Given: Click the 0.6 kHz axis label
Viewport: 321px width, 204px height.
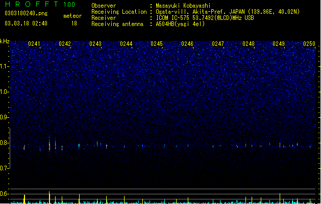Looking at the screenshot, I should click(5, 194).
